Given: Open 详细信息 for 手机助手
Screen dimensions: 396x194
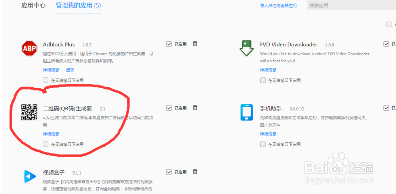Looking at the screenshot, I should (x=268, y=134).
